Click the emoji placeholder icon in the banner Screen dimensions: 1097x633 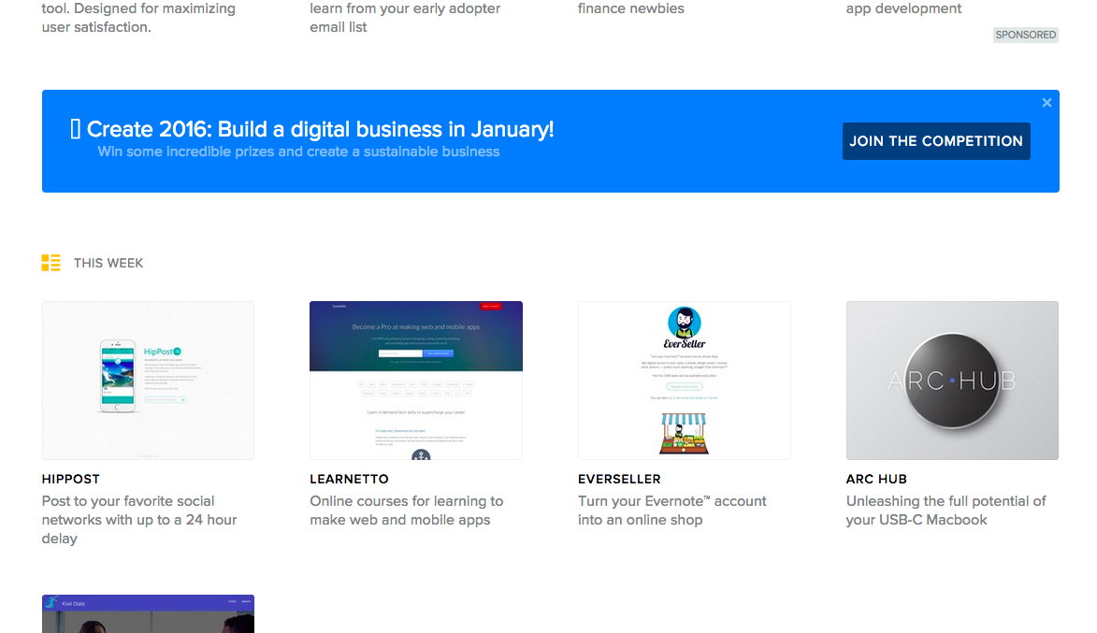coord(76,129)
